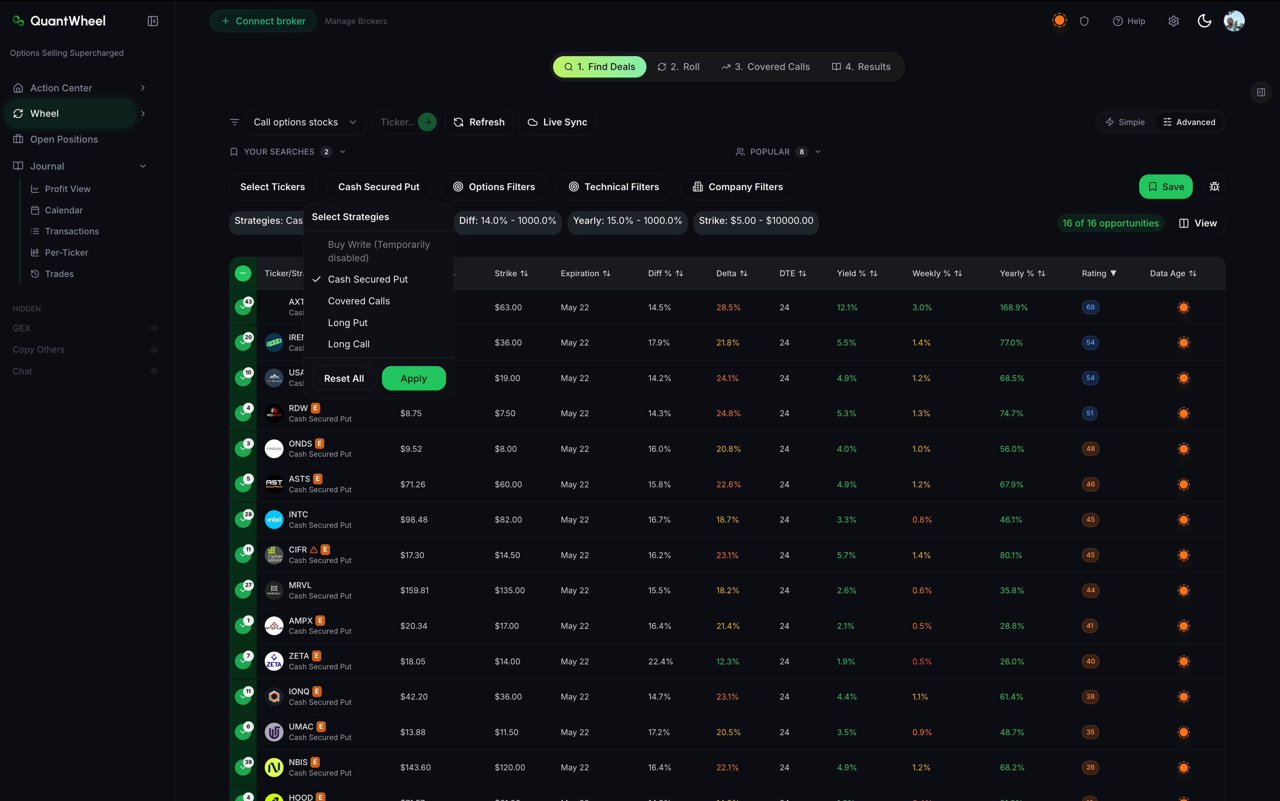Click the data age indicator for AXT row

[x=1183, y=307]
